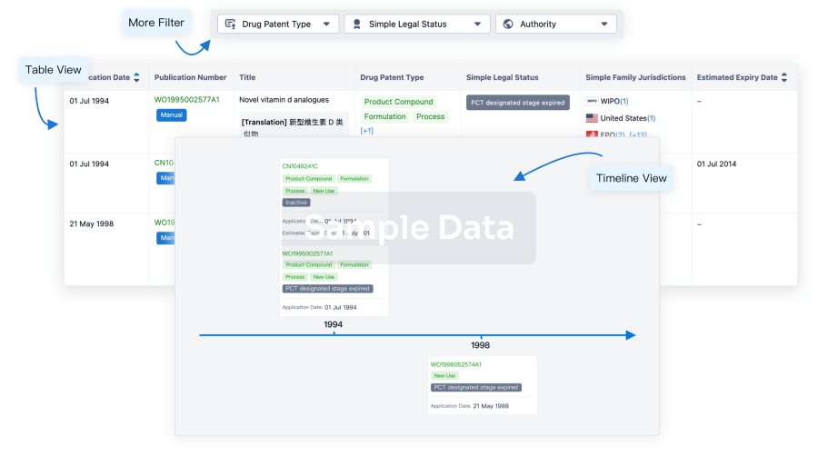This screenshot has height=456, width=818.
Task: Click PCT designated stage expired status badge
Action: click(517, 103)
